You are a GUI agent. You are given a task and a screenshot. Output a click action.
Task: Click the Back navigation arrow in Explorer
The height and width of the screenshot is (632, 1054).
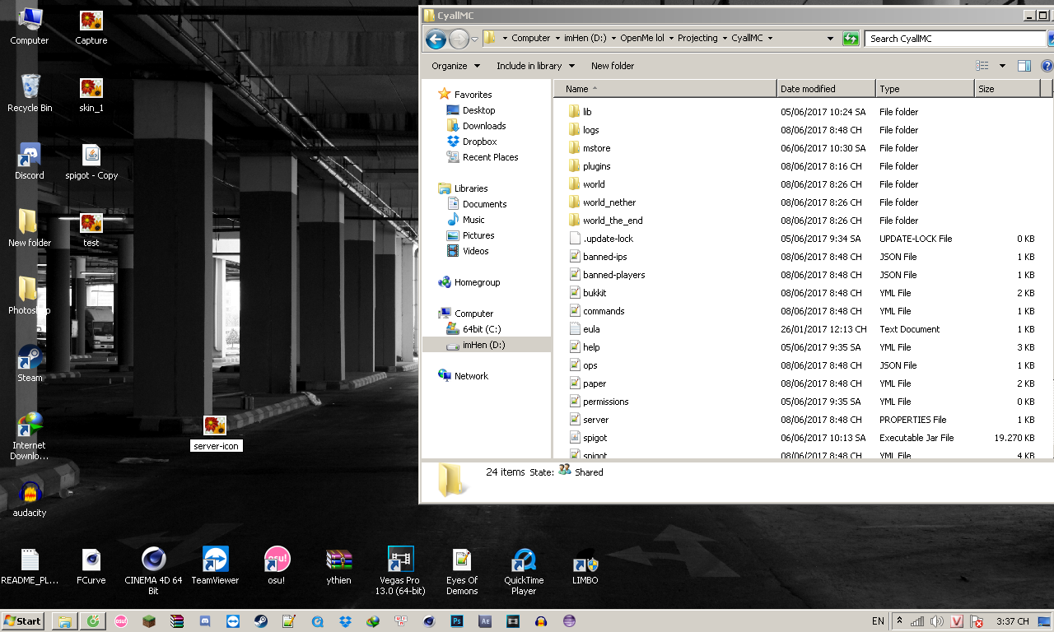coord(436,39)
